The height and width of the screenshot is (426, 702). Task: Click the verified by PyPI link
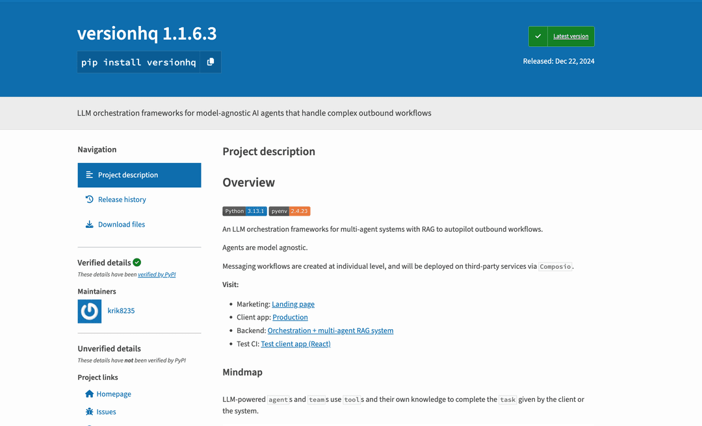coord(157,274)
